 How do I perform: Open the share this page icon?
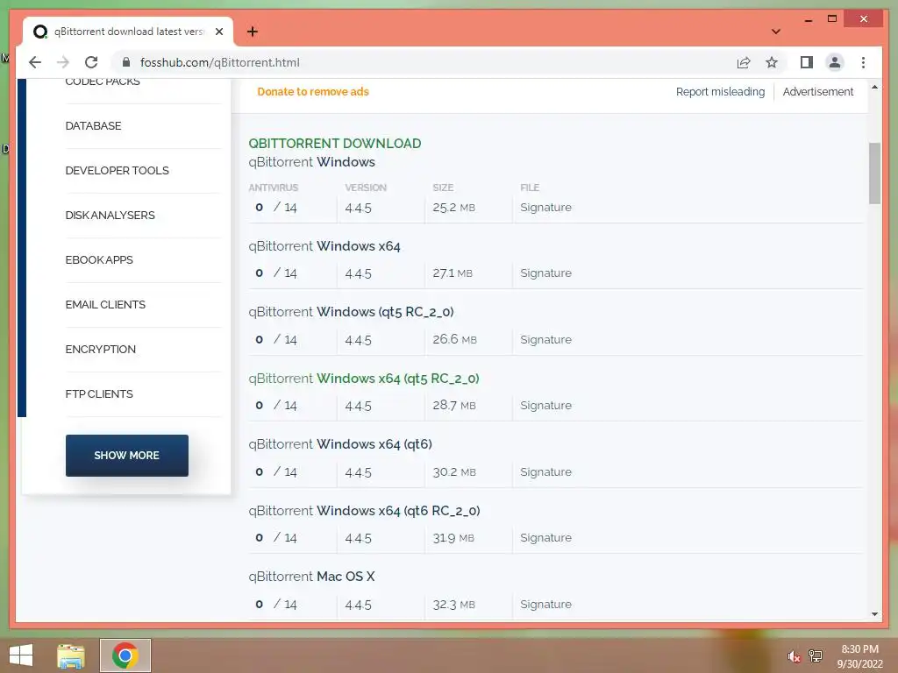744,62
